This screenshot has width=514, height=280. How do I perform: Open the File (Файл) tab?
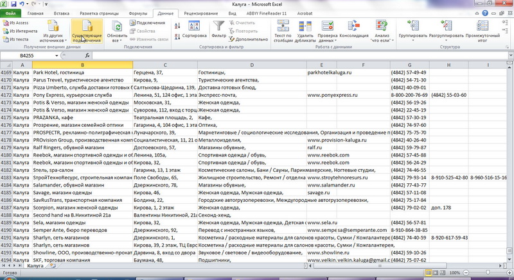(10, 13)
